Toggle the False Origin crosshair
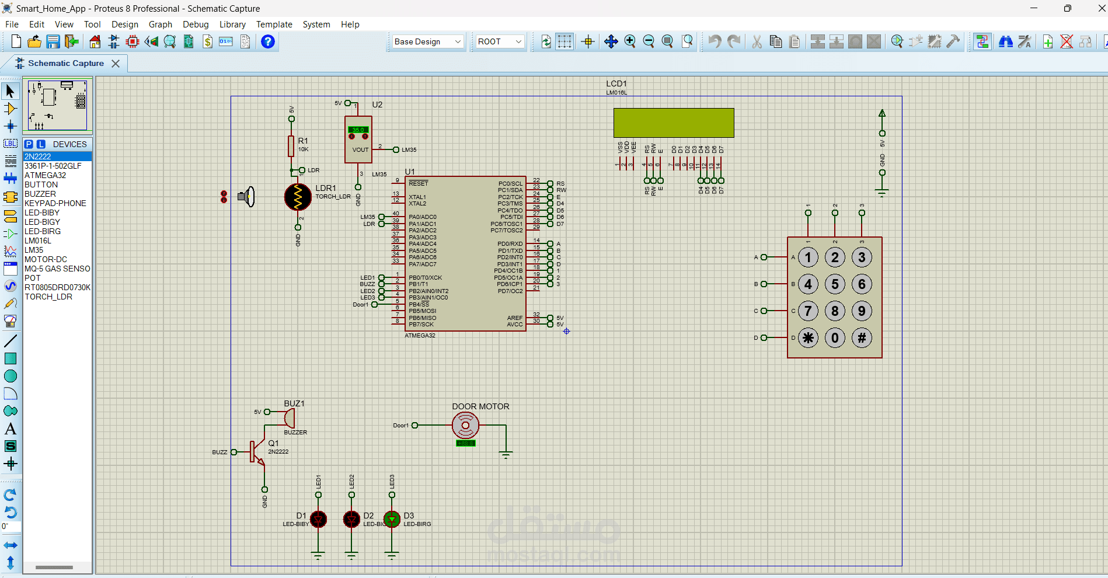The width and height of the screenshot is (1108, 578). (x=588, y=41)
